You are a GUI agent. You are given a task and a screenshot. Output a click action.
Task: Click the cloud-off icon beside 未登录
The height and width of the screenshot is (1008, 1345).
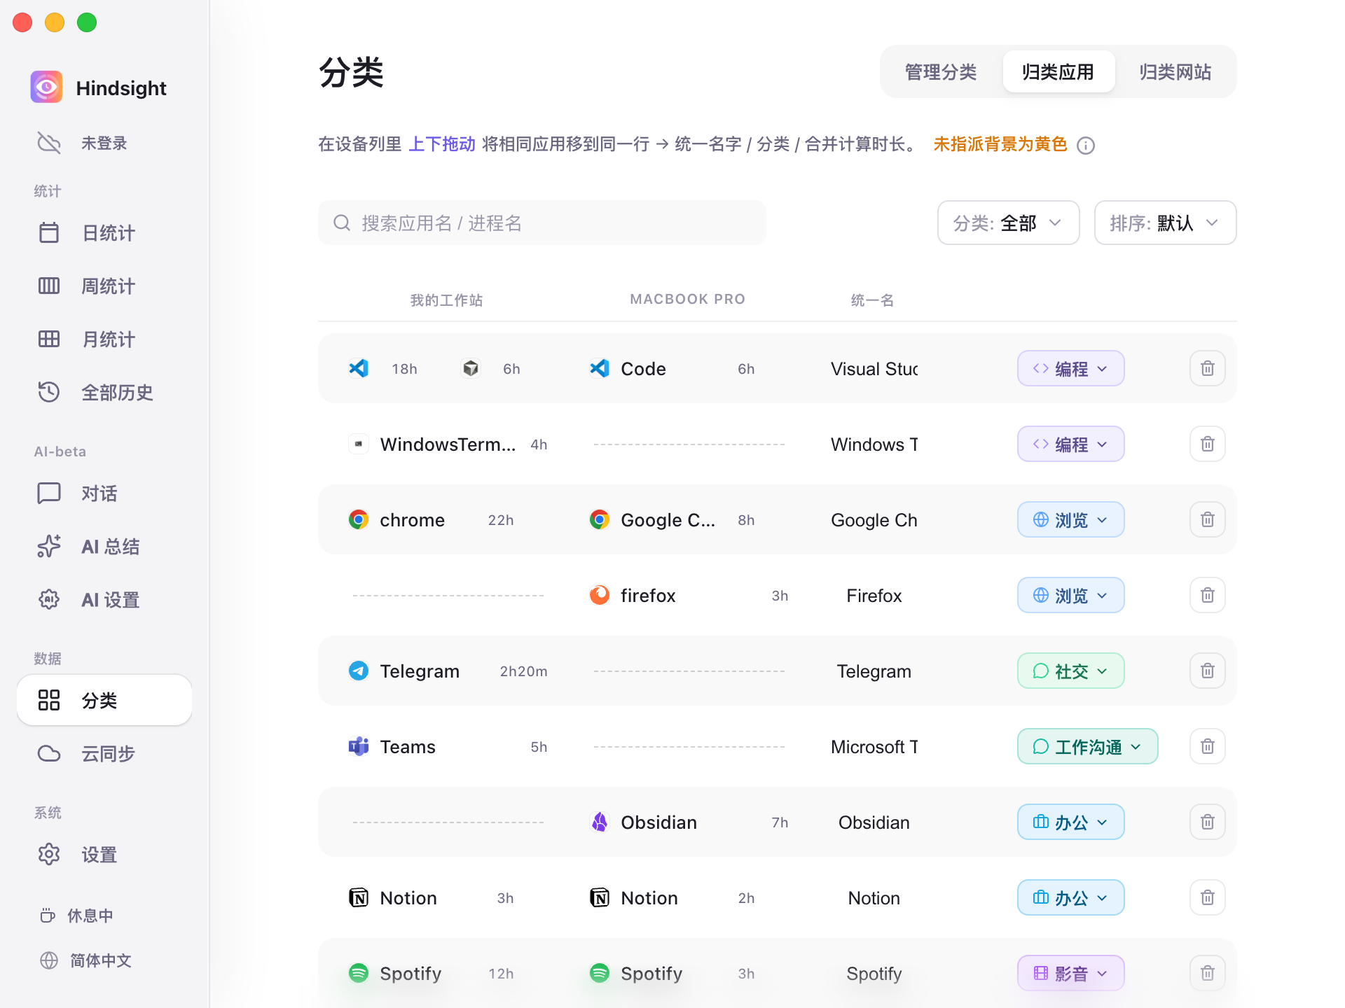(49, 143)
